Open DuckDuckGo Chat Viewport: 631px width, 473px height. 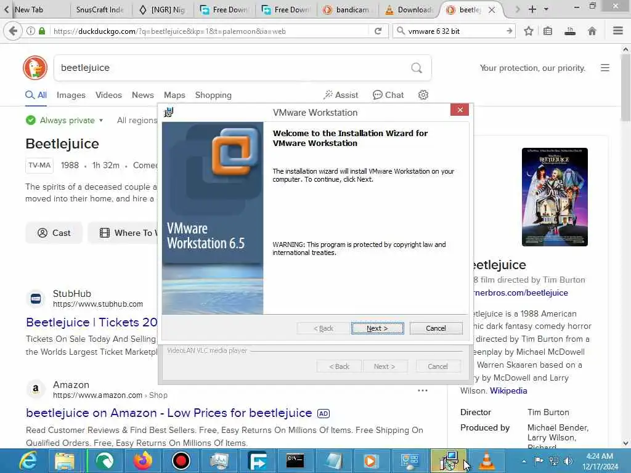[388, 95]
